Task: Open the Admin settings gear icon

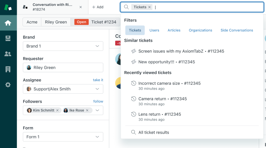Action: coord(8,85)
